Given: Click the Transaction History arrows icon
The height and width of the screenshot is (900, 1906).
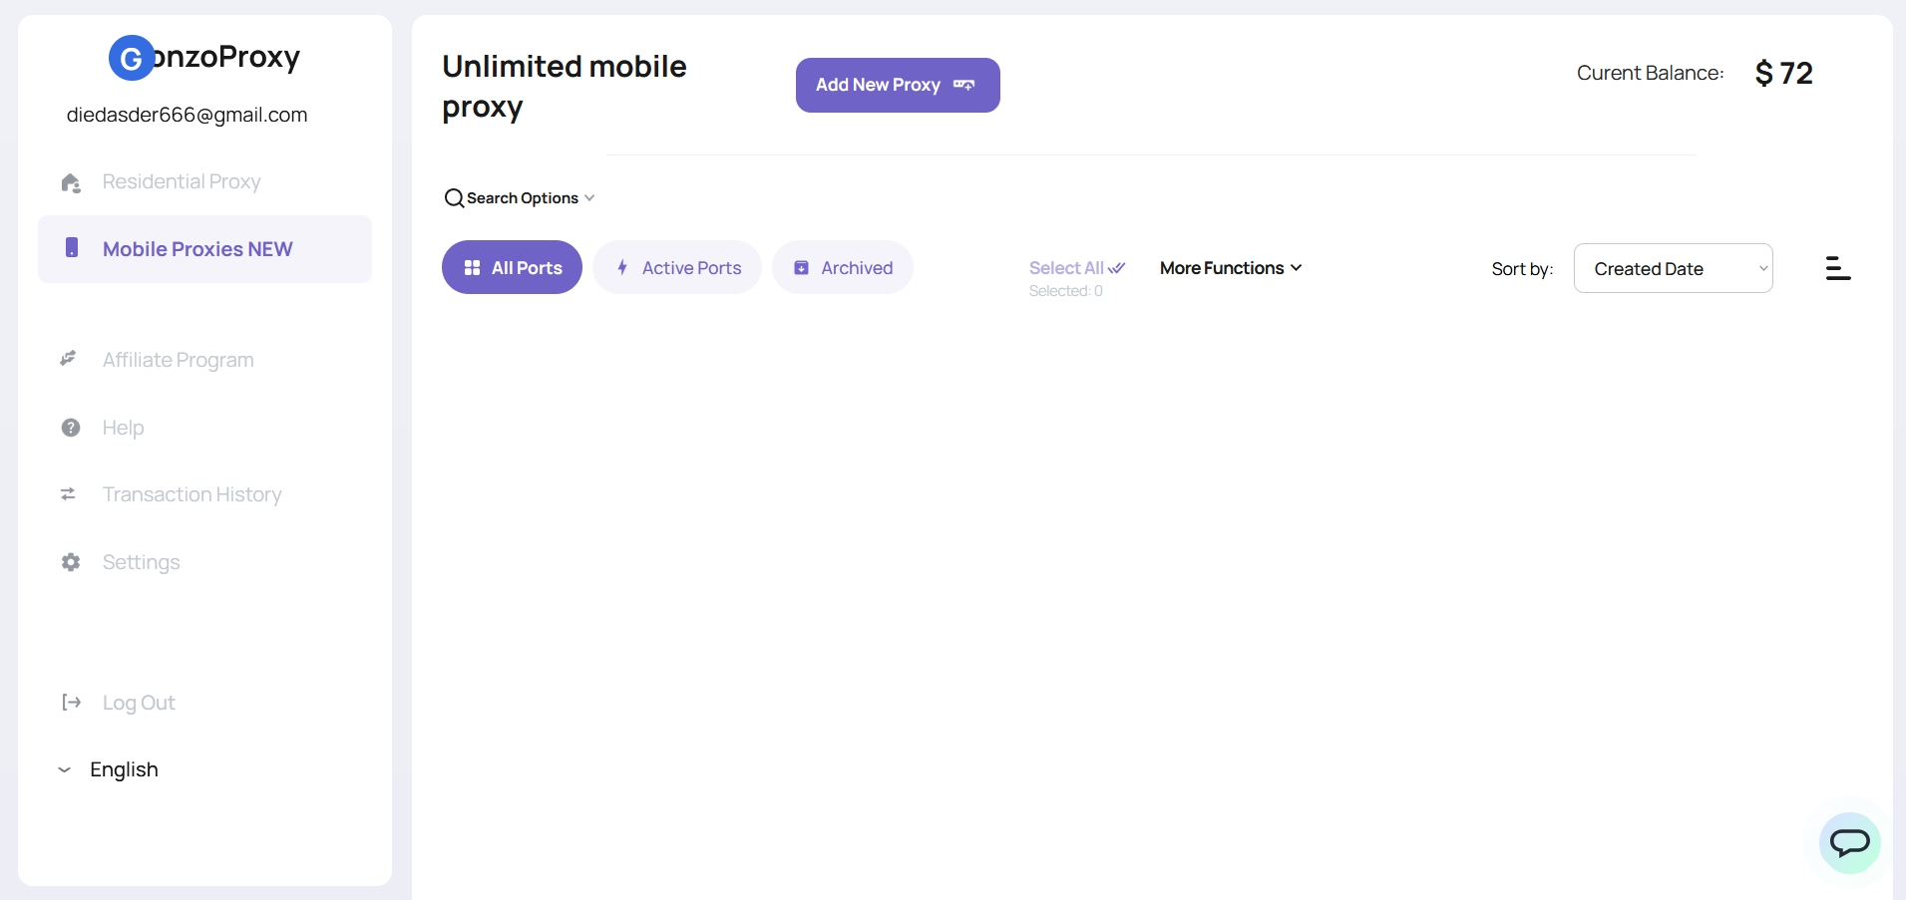Looking at the screenshot, I should tap(69, 494).
